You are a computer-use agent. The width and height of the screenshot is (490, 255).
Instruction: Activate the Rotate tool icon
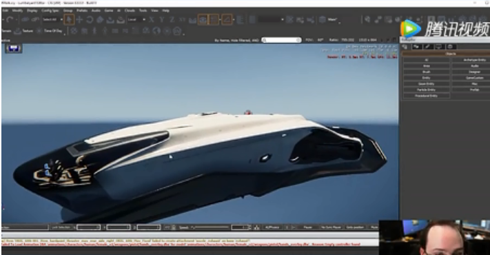[90, 20]
